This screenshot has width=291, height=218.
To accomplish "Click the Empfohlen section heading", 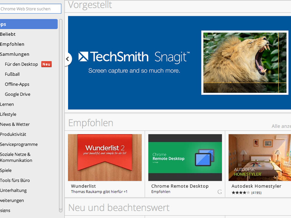I will (91, 123).
